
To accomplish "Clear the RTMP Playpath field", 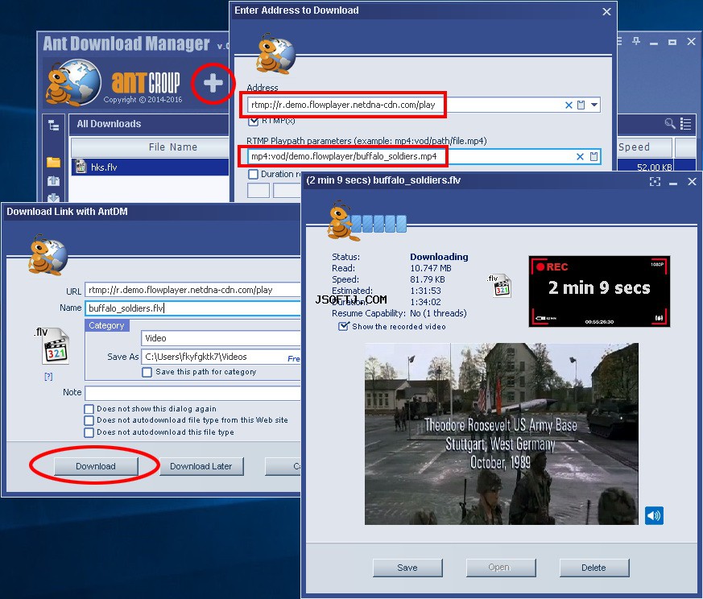I will click(580, 156).
